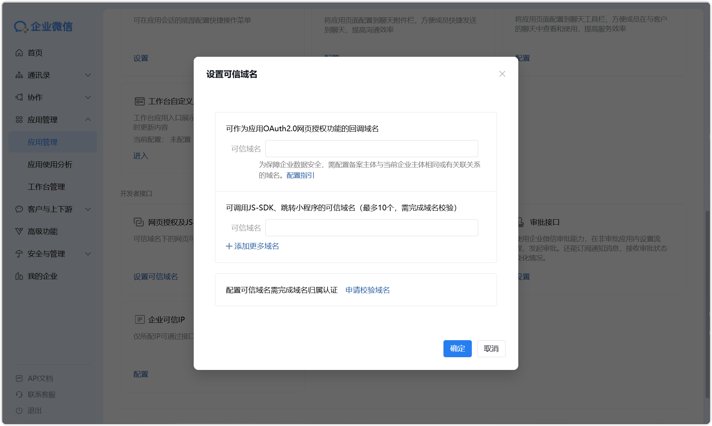Select the 客户与上下游 sidebar icon
Viewport: 712px width, 426px height.
(x=19, y=209)
